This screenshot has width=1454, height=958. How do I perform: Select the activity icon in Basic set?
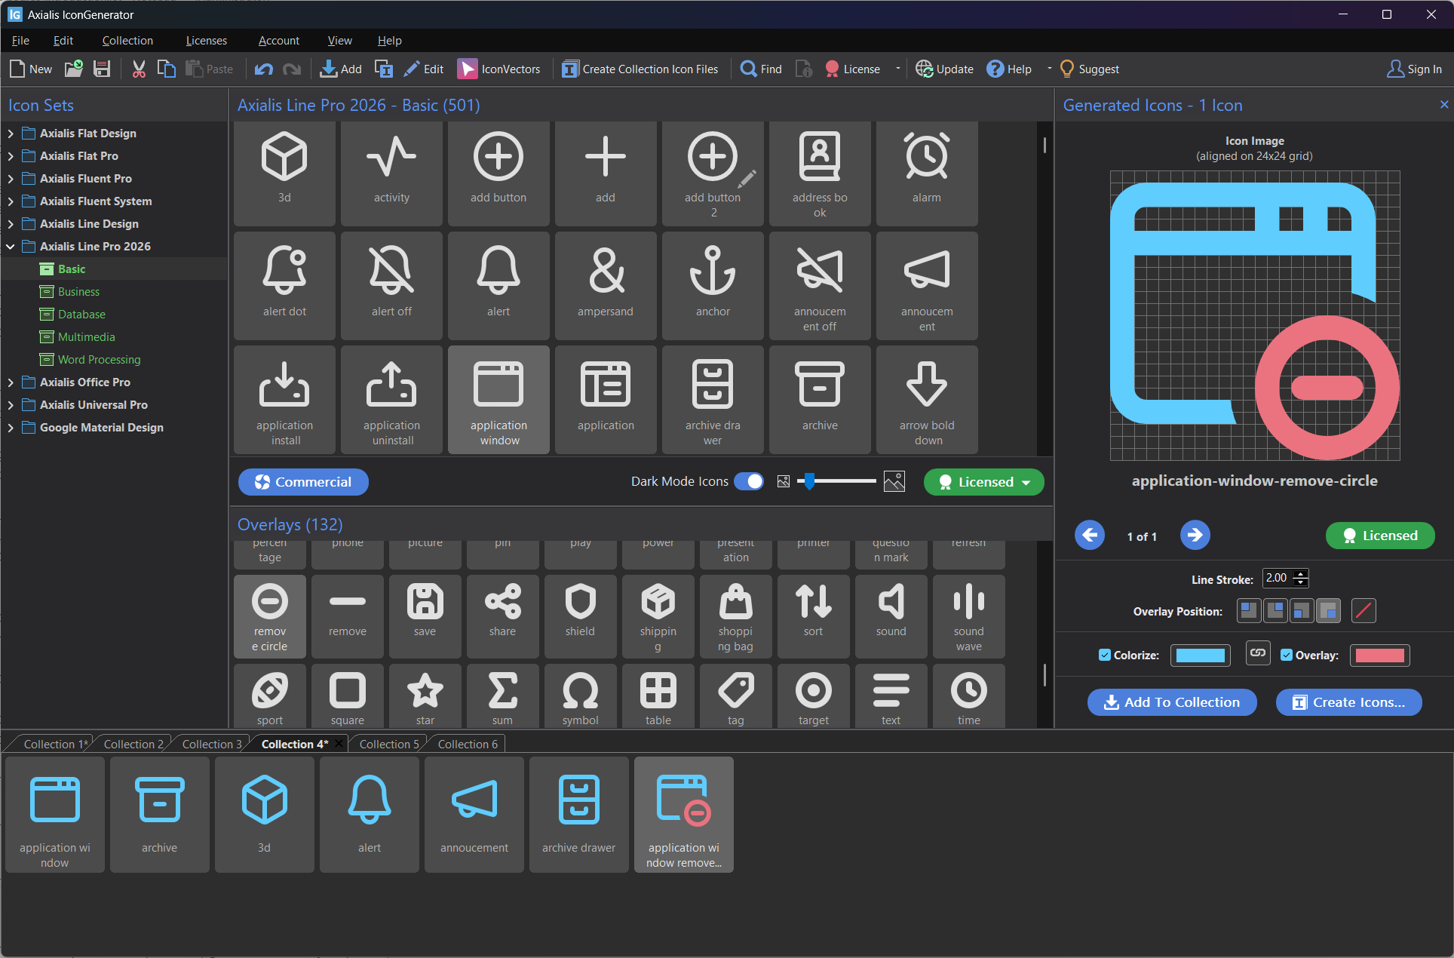point(391,173)
